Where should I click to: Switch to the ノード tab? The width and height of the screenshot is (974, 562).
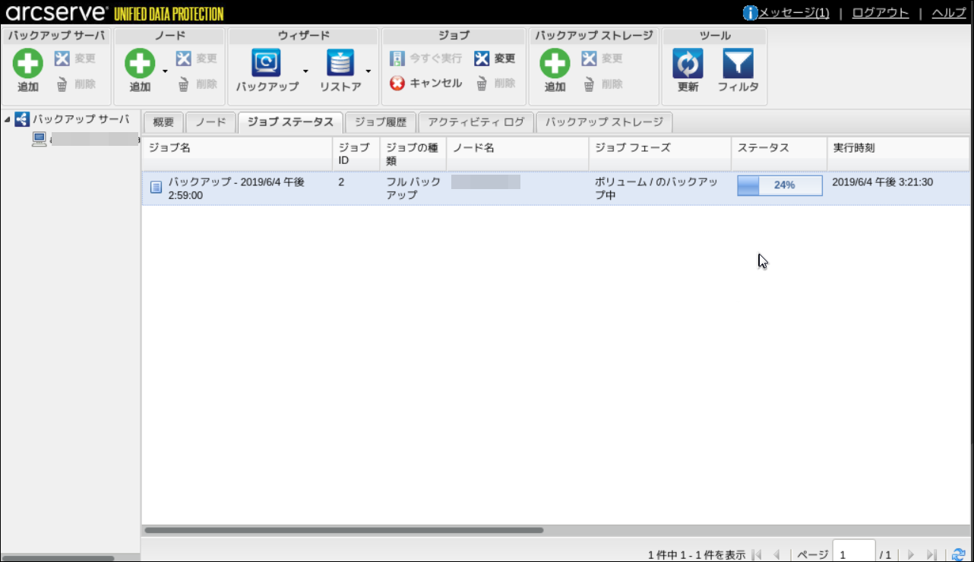(210, 122)
